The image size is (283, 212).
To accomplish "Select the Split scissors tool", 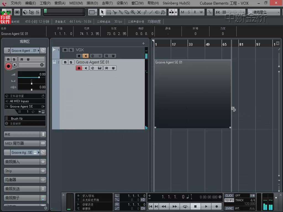I will (x=115, y=12).
